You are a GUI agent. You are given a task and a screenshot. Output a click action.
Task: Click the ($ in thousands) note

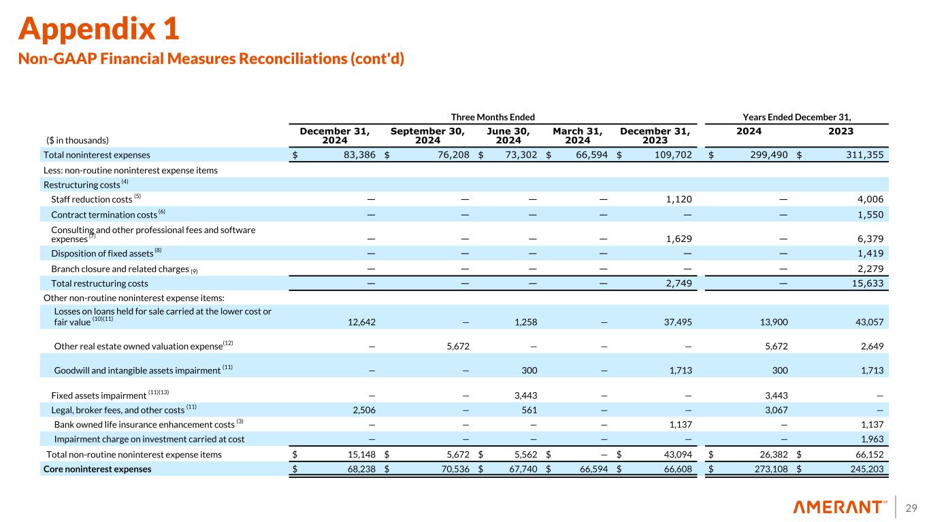(x=78, y=141)
